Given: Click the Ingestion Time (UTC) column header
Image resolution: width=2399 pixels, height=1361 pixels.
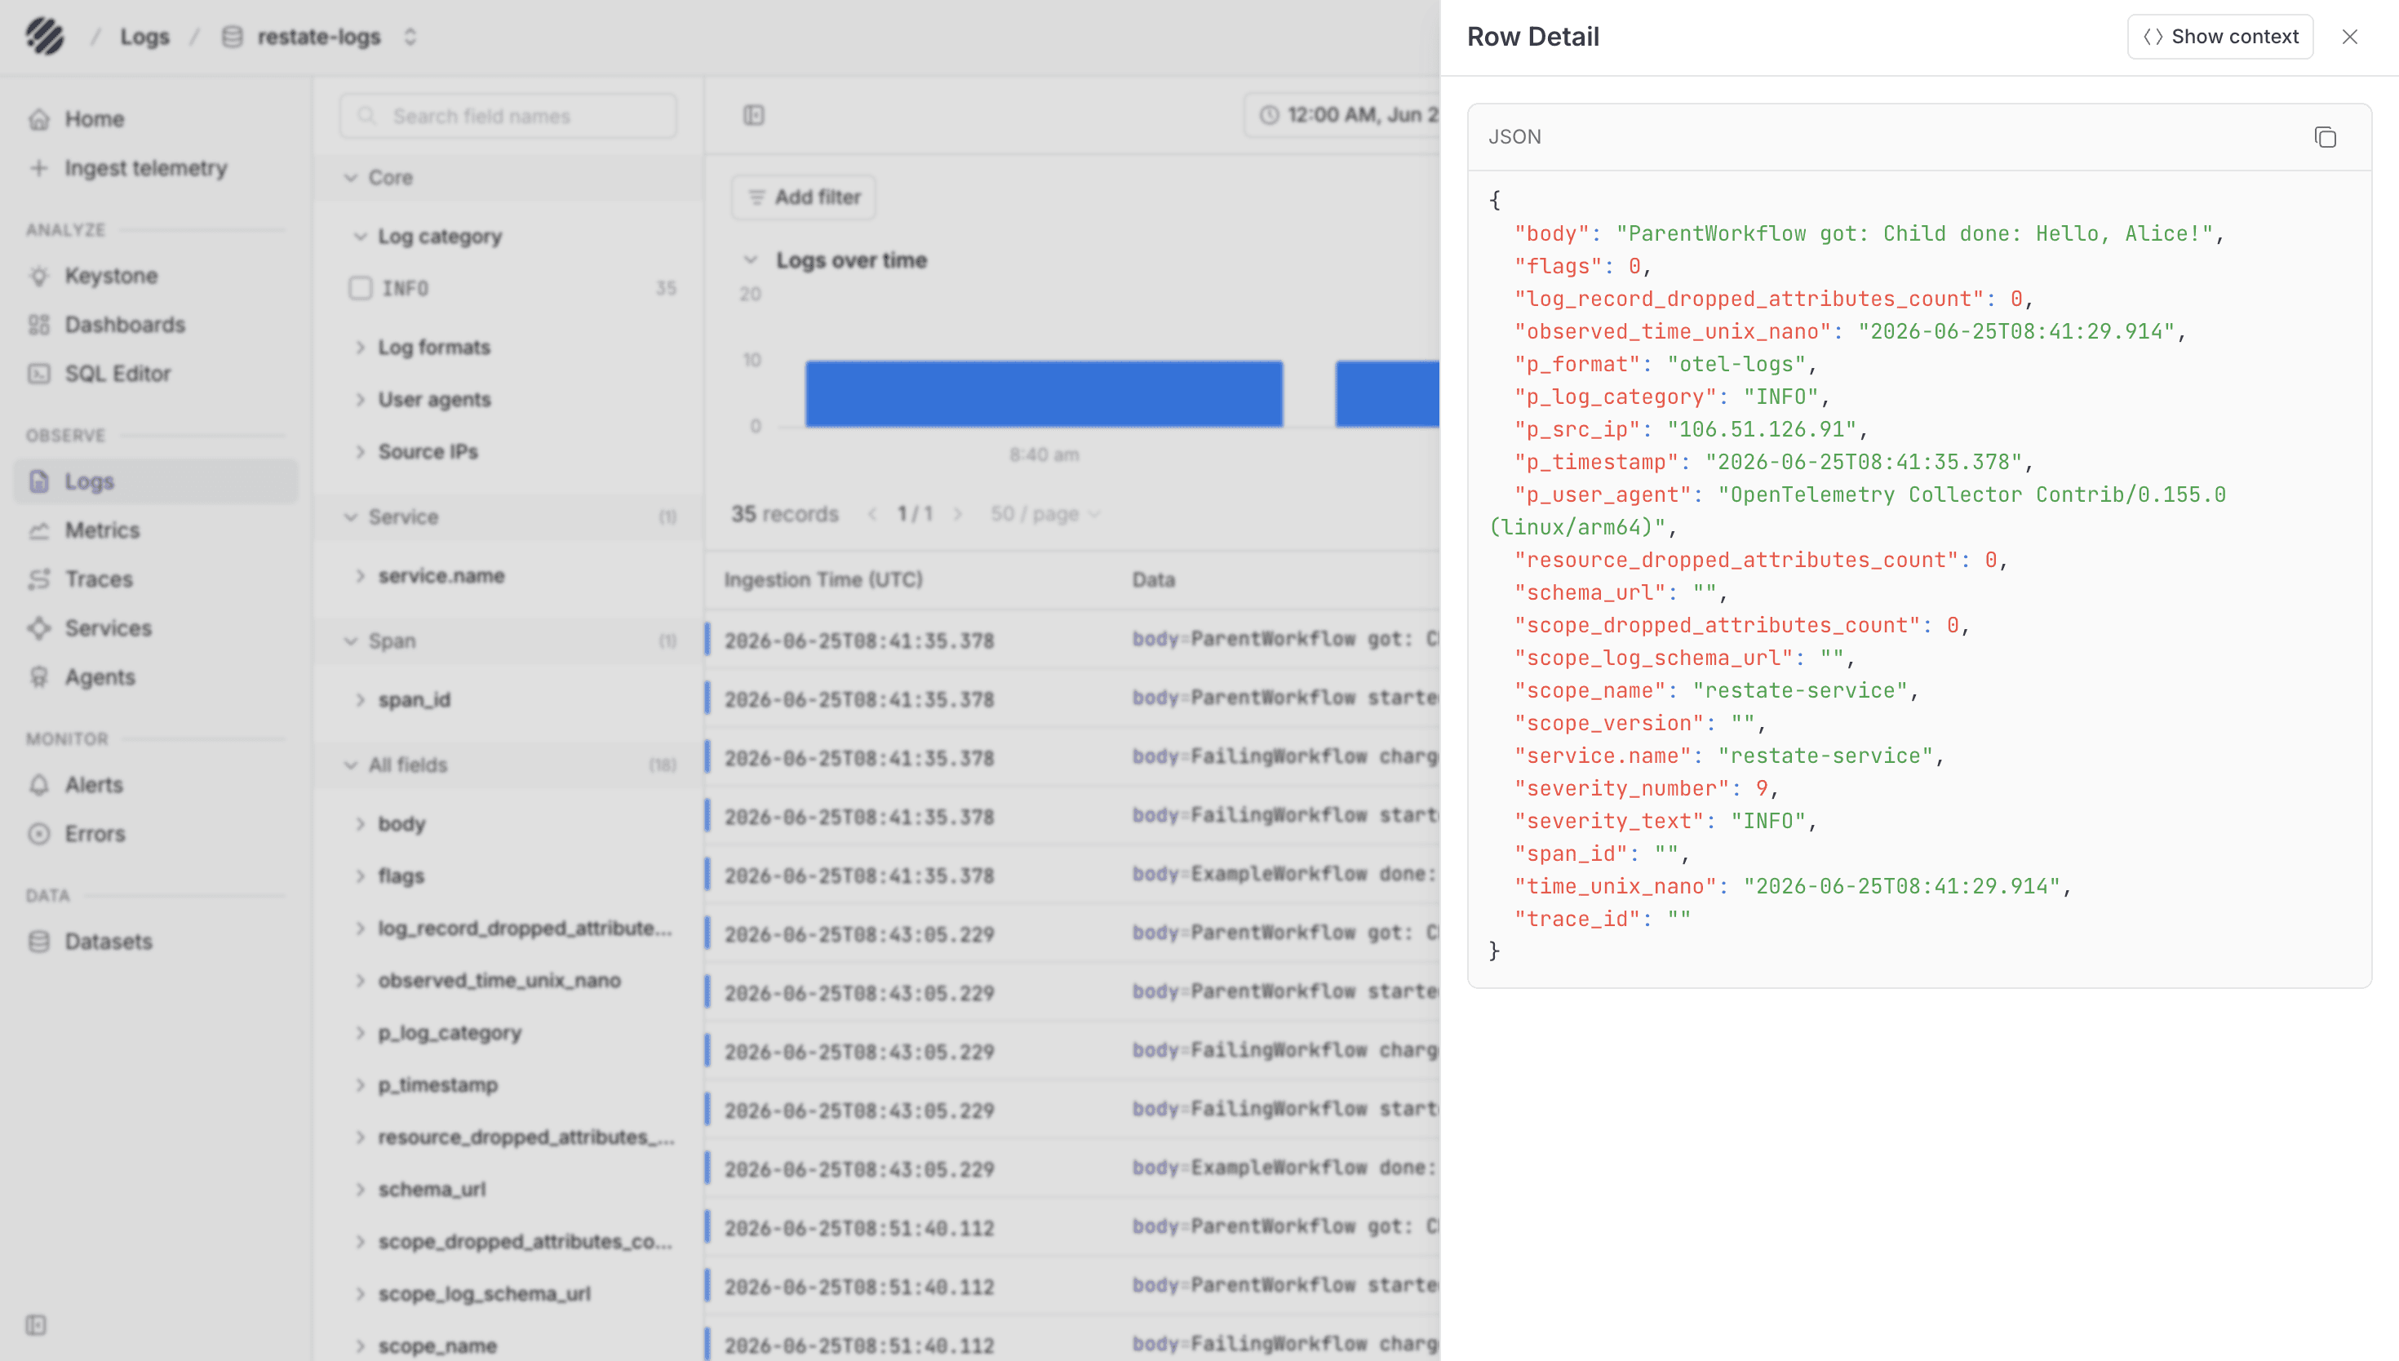Looking at the screenshot, I should (x=823, y=579).
